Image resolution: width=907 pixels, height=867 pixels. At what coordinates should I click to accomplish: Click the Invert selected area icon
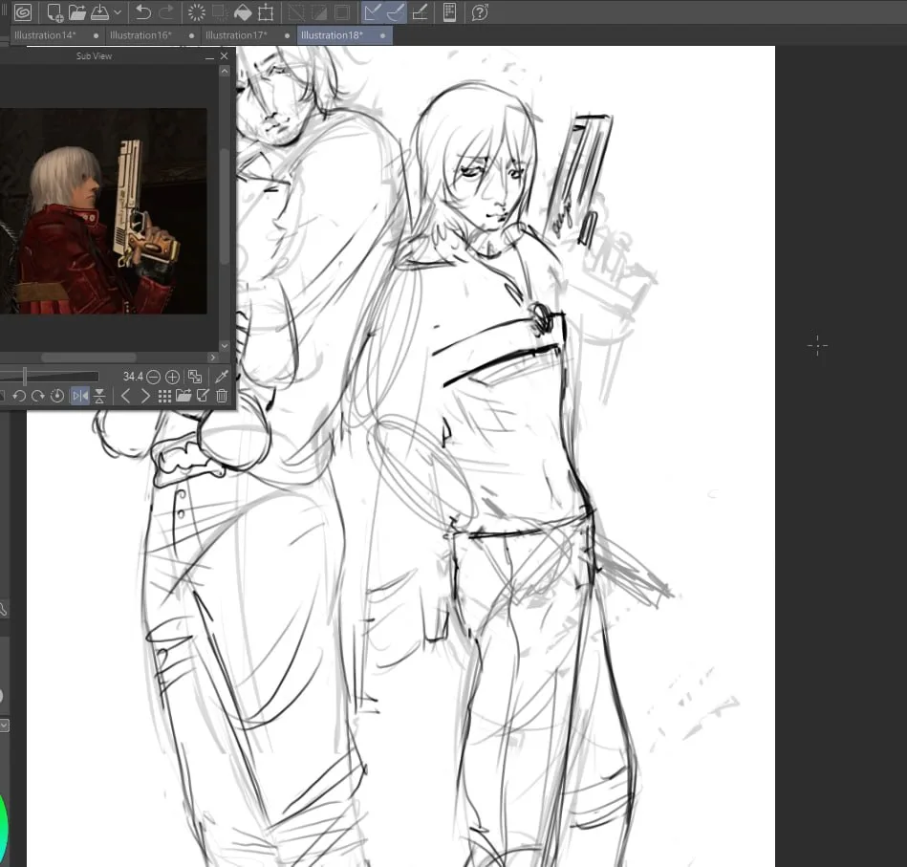[x=318, y=12]
